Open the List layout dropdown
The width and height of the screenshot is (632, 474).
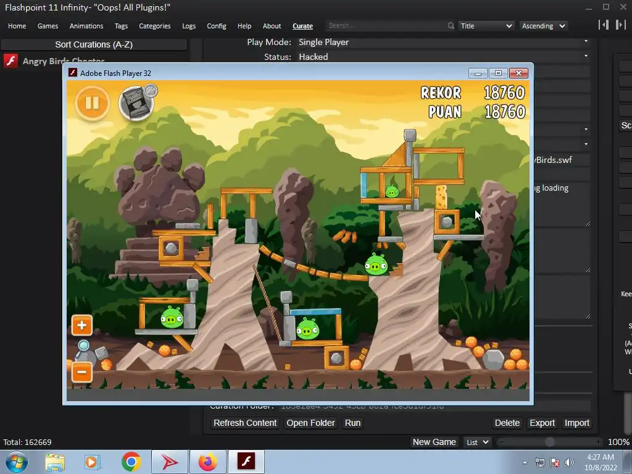[x=478, y=442]
